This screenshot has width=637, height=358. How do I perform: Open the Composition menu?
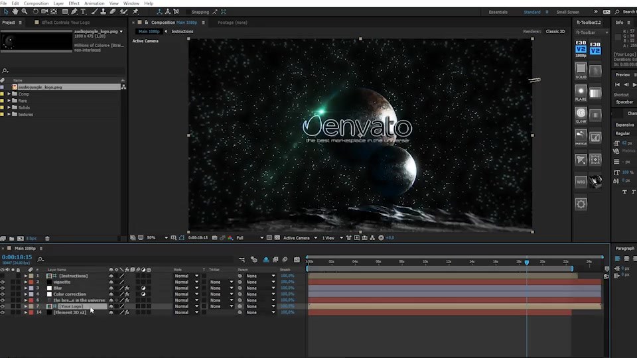tap(36, 3)
